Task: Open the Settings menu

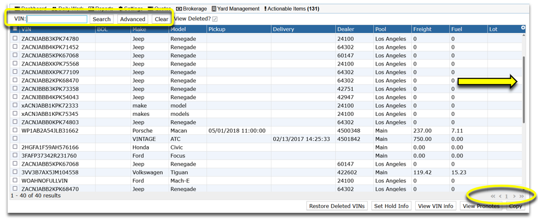Action: pyautogui.click(x=131, y=9)
